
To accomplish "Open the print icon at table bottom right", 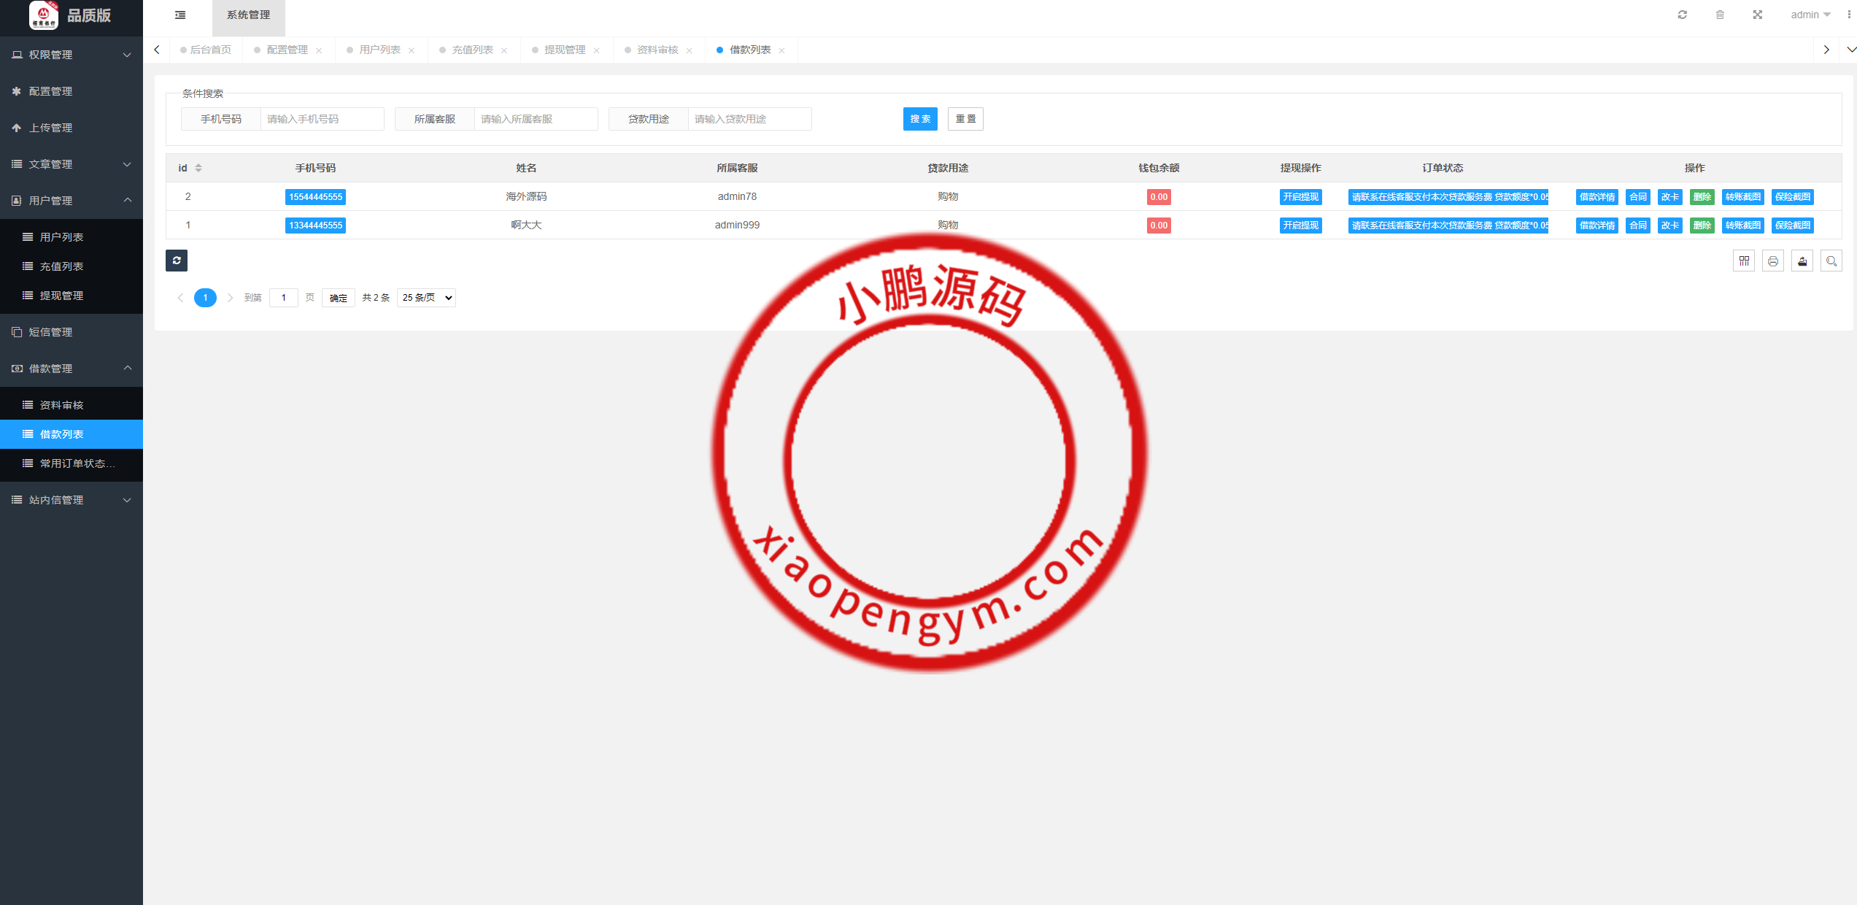I will pyautogui.click(x=1773, y=261).
